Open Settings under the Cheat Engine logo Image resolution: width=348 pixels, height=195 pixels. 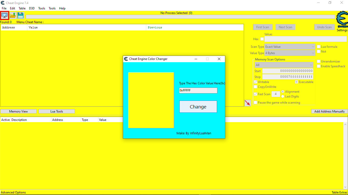coord(342,30)
